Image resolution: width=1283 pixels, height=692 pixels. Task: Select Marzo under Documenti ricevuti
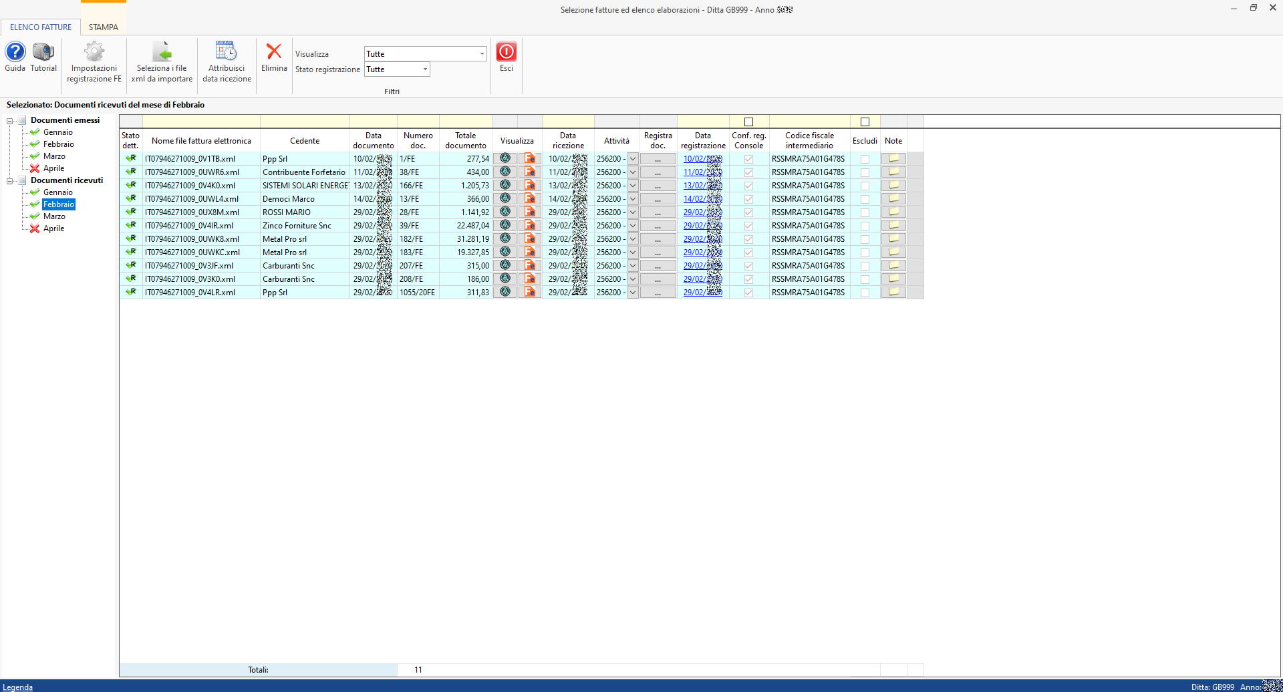[x=54, y=216]
